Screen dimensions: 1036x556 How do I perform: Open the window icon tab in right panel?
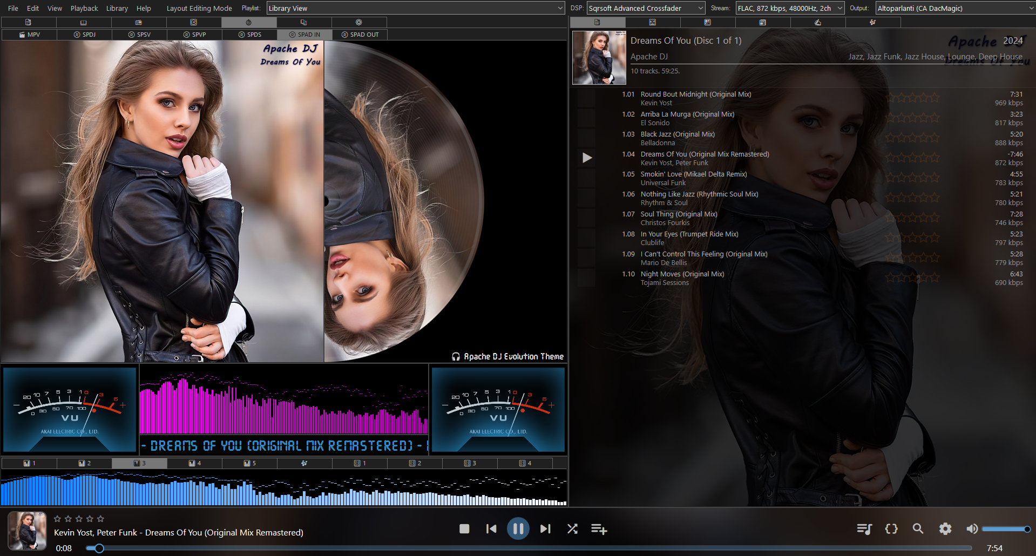click(763, 22)
